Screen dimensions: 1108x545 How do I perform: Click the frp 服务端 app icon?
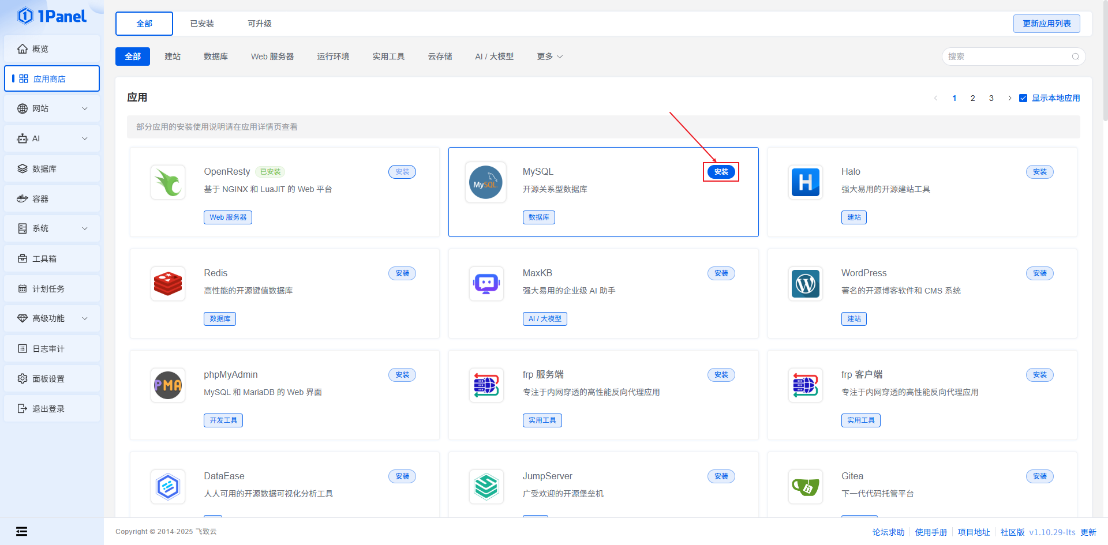point(486,385)
